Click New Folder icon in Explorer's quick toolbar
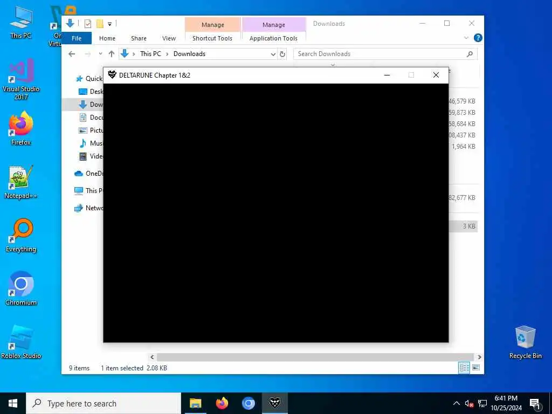The image size is (552, 414). point(100,24)
